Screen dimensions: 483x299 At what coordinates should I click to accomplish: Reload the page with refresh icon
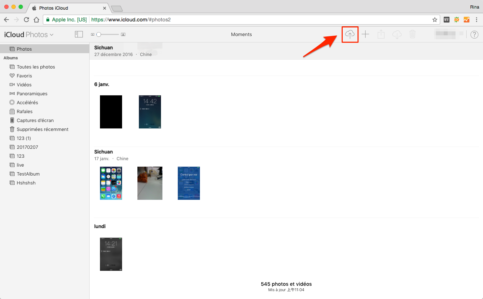tap(26, 20)
